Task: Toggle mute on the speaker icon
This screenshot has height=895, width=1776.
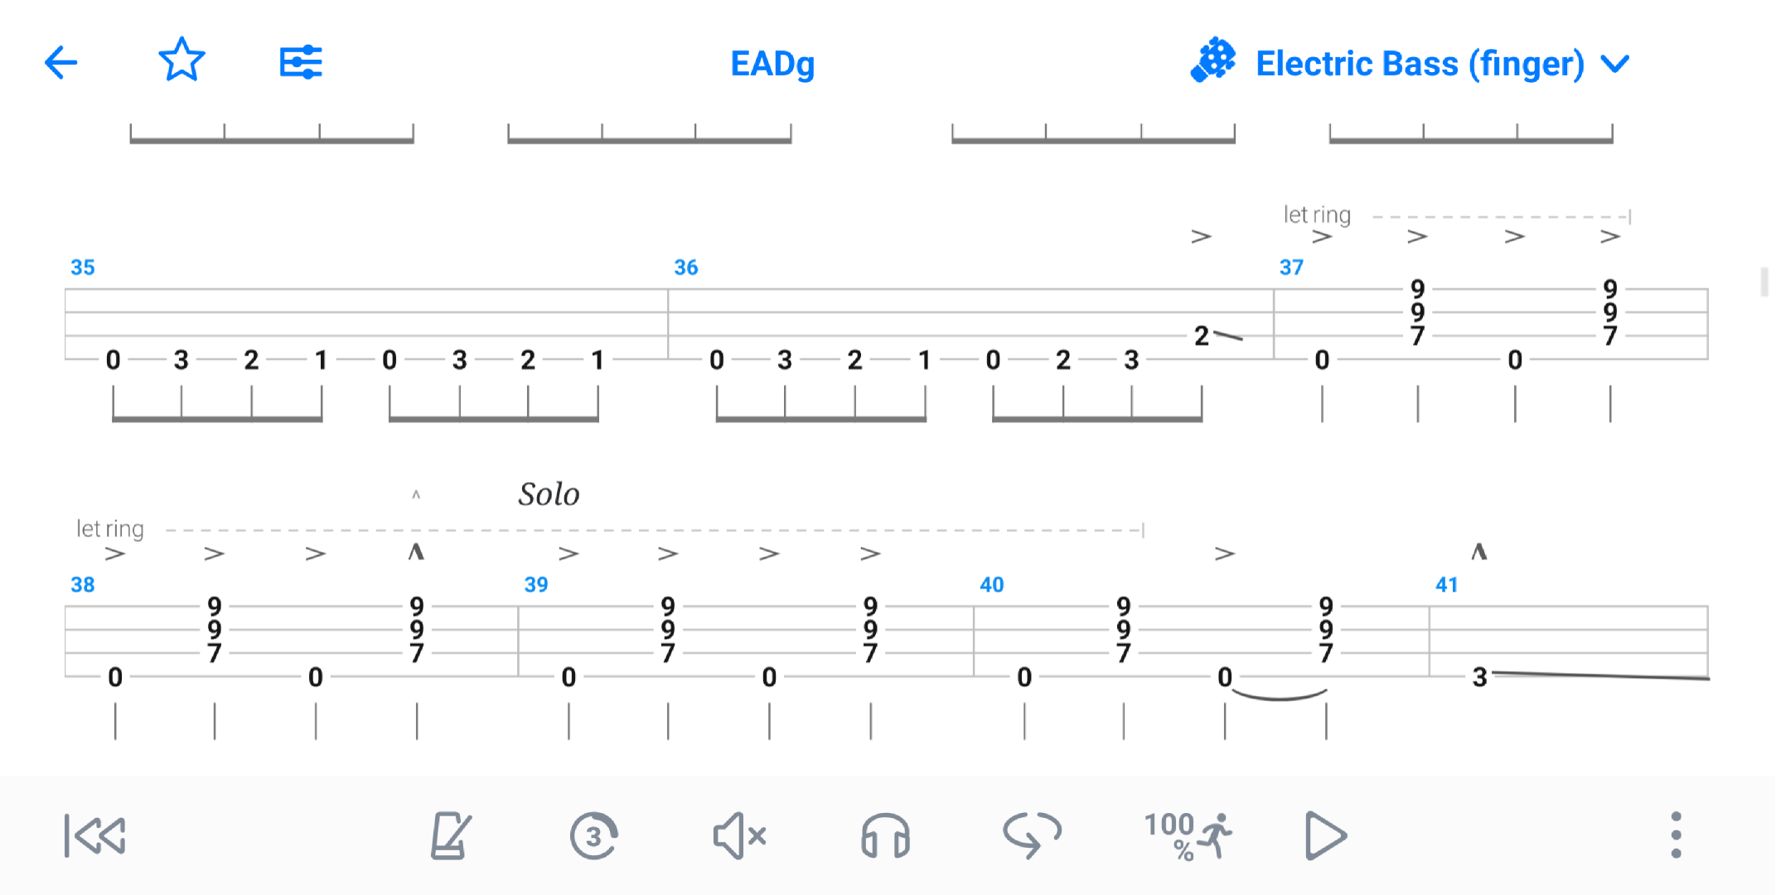Action: (739, 835)
